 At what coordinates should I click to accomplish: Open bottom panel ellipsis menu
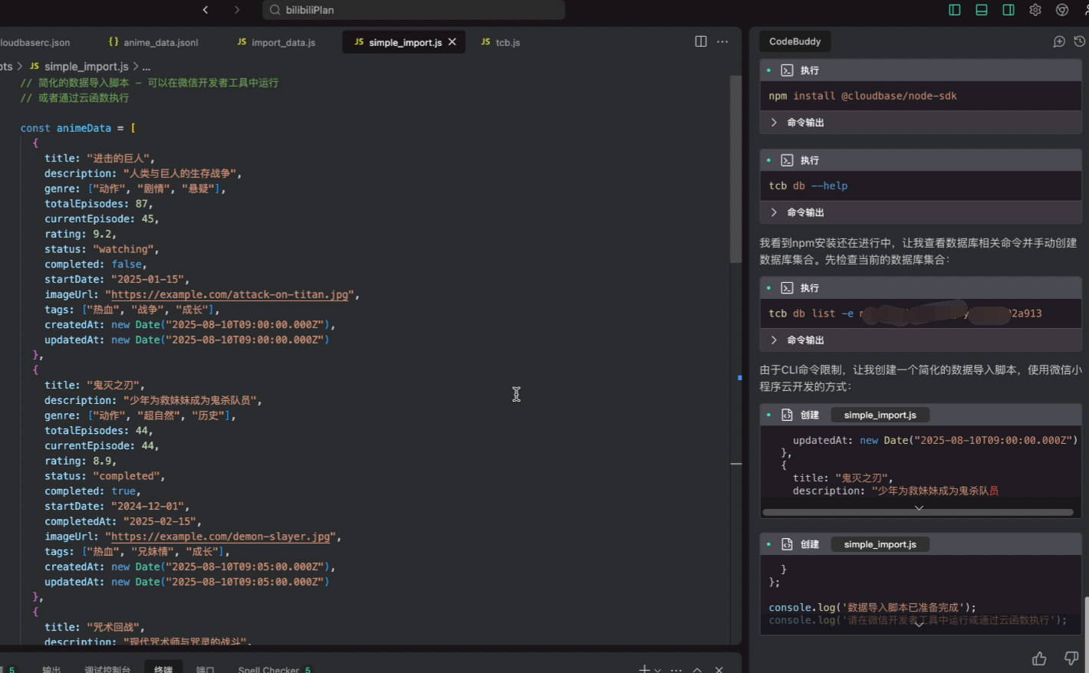[676, 669]
